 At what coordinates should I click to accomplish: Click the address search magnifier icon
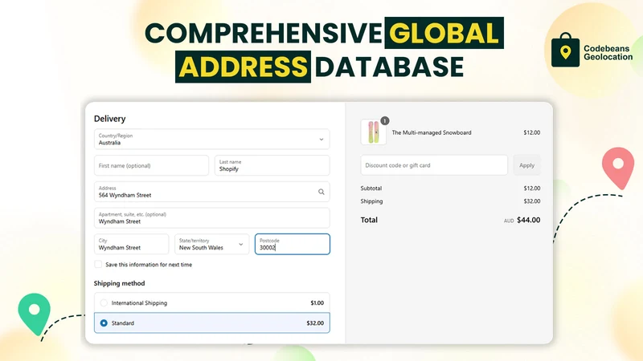click(x=321, y=192)
